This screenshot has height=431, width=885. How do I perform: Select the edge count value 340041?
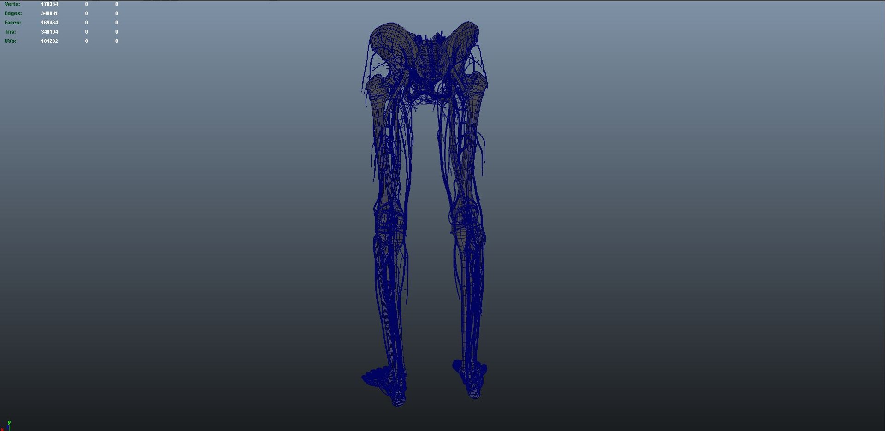[x=49, y=13]
